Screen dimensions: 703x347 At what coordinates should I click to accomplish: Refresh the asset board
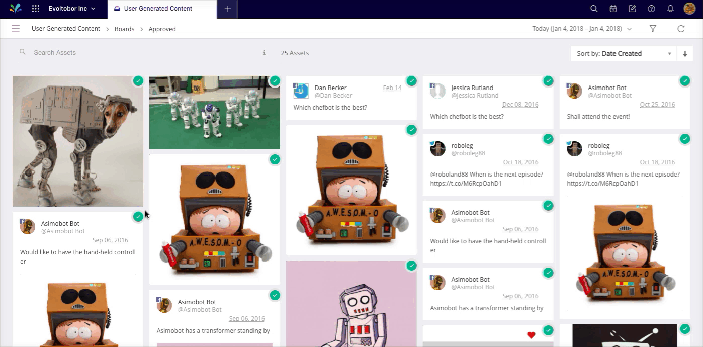[x=681, y=29]
